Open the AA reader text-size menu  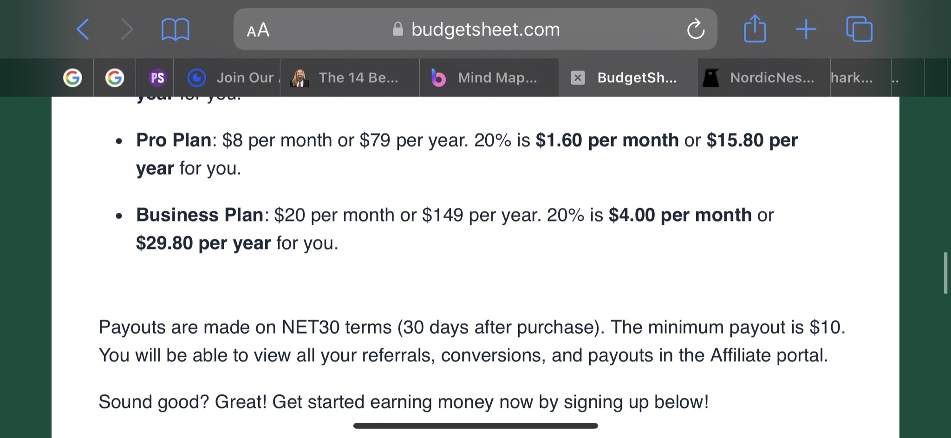tap(258, 31)
